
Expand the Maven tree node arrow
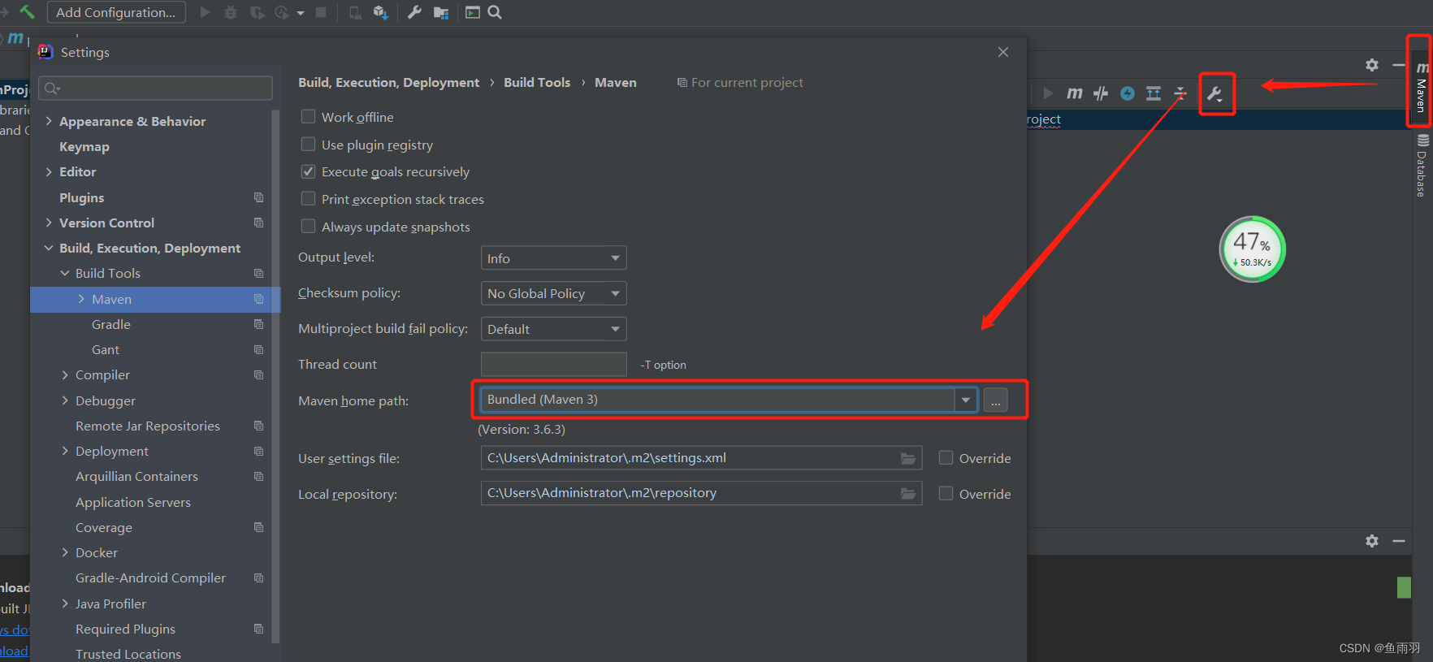pyautogui.click(x=81, y=299)
